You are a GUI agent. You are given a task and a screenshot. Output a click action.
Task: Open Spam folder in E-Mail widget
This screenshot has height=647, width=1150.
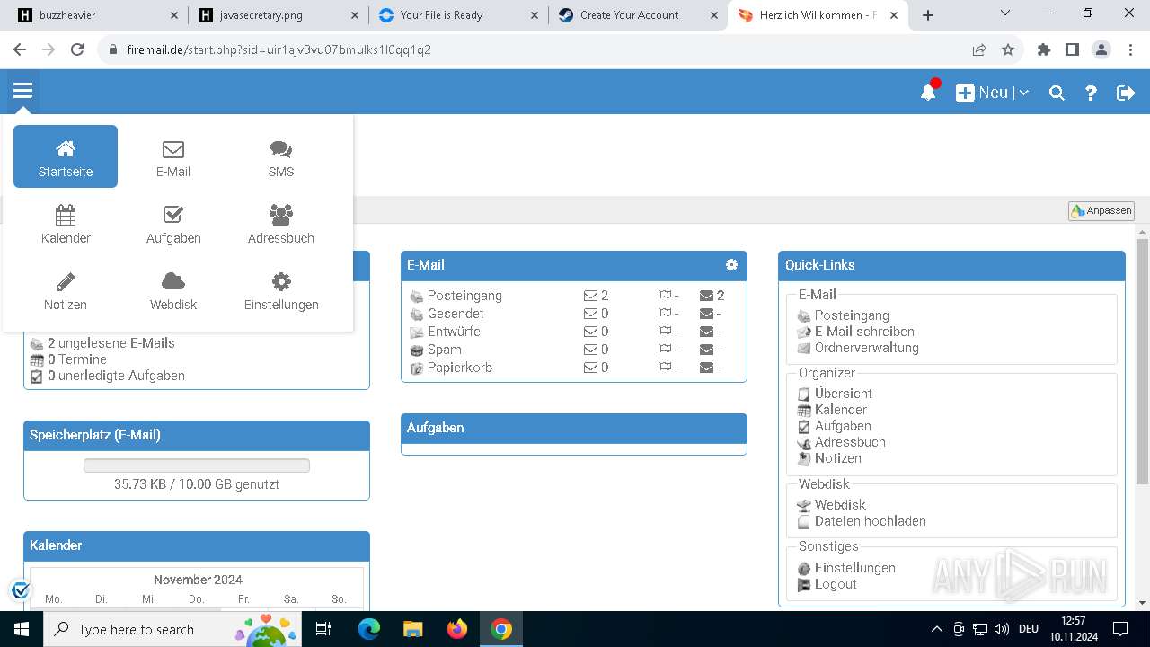point(444,350)
